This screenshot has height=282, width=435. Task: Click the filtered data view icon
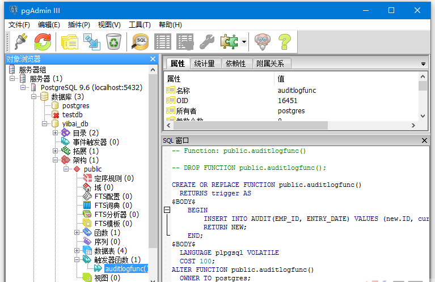(x=185, y=42)
